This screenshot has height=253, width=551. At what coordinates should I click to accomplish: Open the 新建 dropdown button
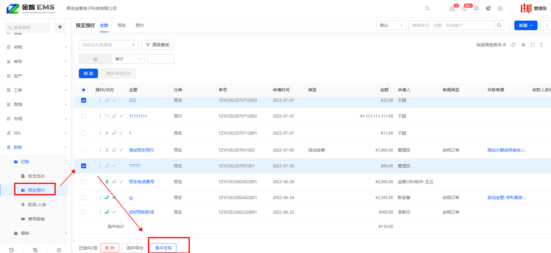click(x=526, y=25)
